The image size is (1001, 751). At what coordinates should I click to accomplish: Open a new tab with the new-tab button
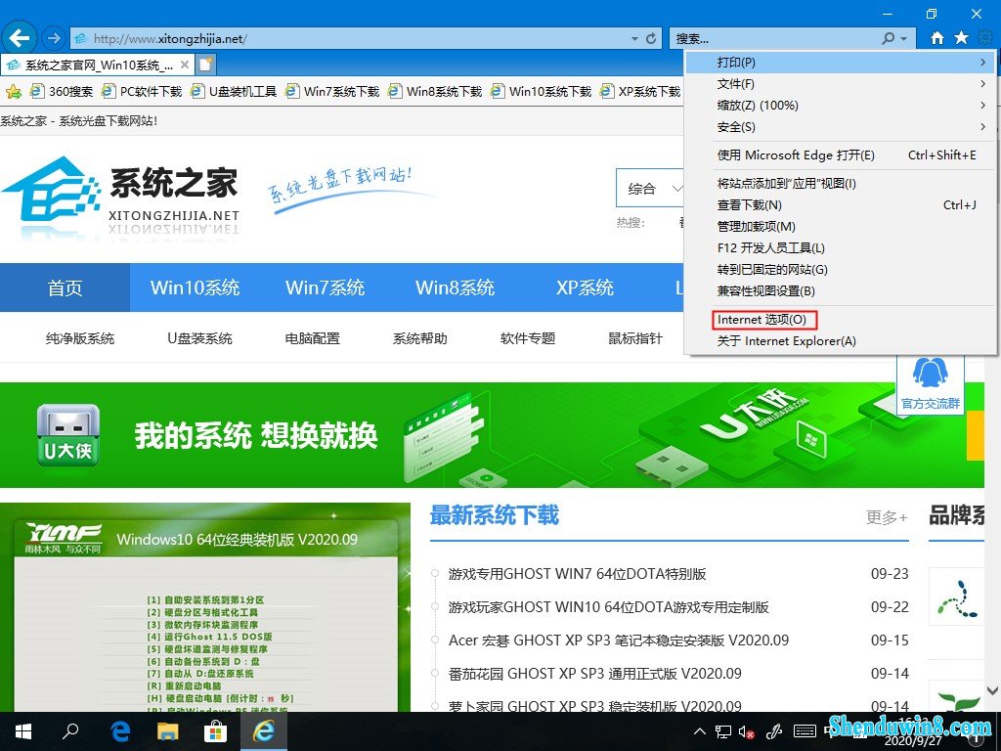(205, 65)
